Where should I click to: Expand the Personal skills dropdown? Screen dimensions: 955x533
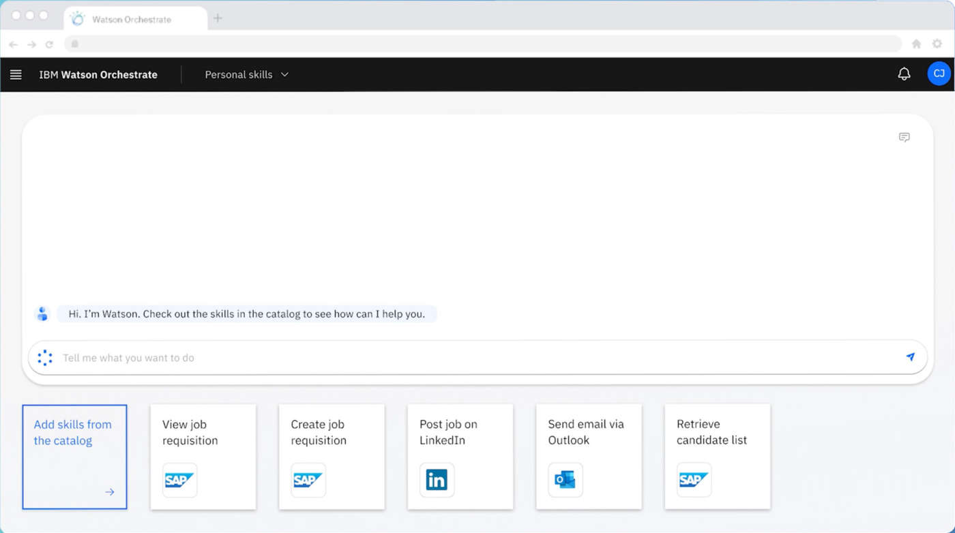pyautogui.click(x=246, y=75)
